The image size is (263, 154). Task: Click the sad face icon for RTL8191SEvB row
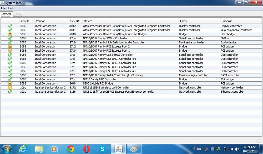click(x=10, y=88)
